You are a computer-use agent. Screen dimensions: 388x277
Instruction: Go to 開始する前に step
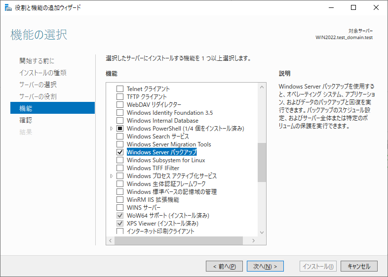37,61
